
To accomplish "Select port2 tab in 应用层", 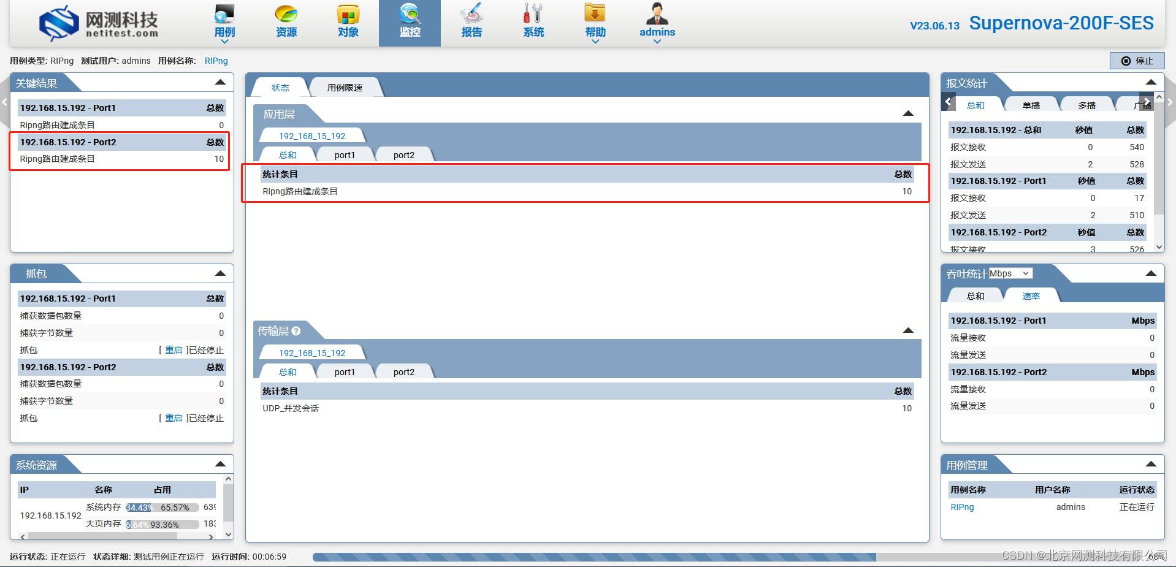I will click(404, 155).
